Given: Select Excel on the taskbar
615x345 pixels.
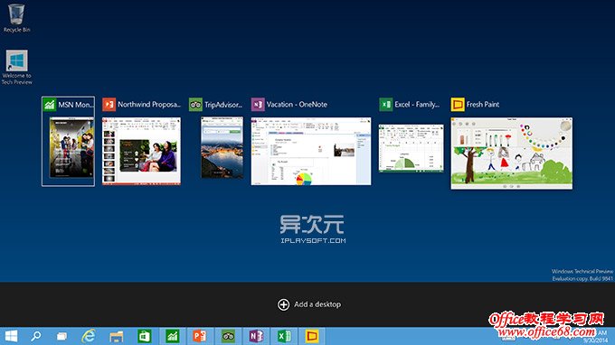Looking at the screenshot, I should click(284, 336).
